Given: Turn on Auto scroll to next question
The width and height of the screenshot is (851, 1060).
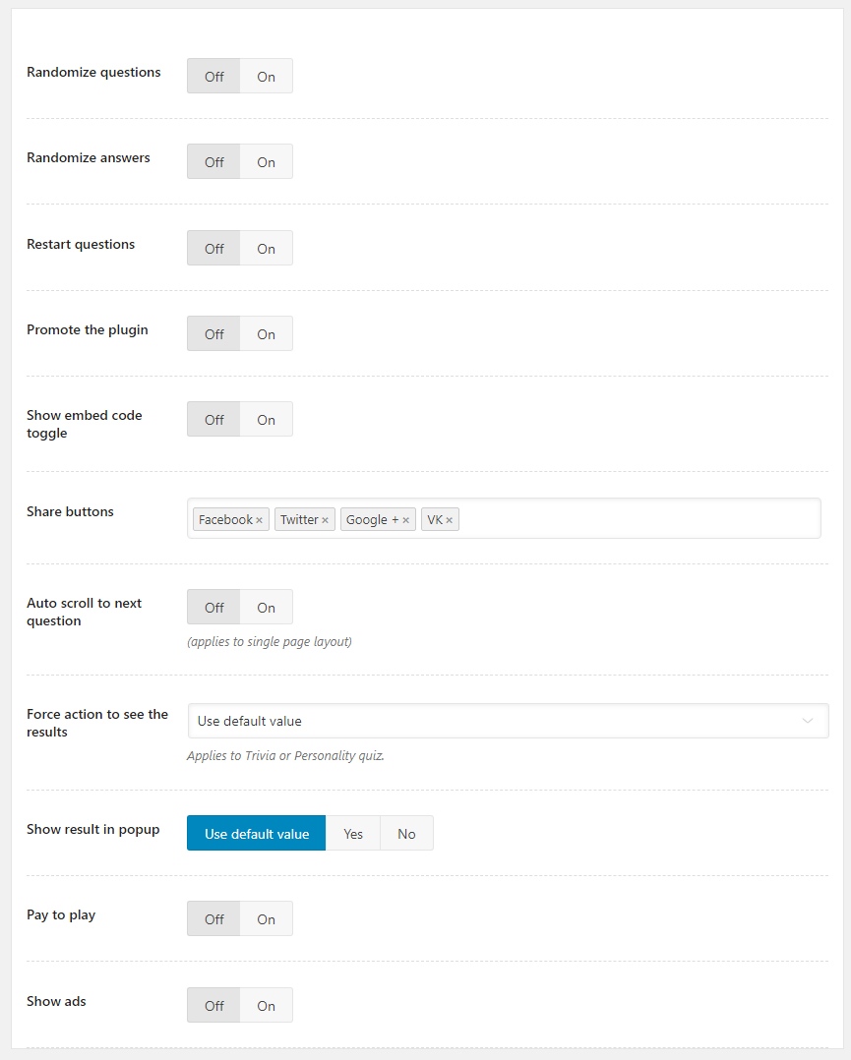Looking at the screenshot, I should click(266, 608).
